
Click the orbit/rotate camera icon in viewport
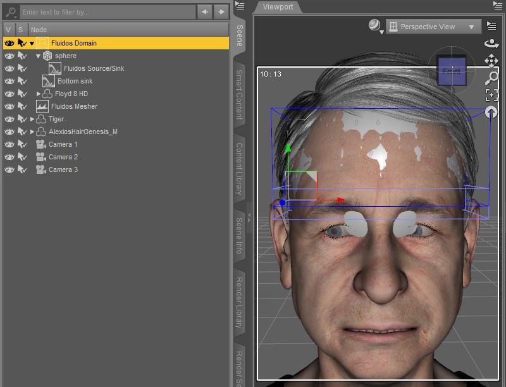pyautogui.click(x=491, y=44)
